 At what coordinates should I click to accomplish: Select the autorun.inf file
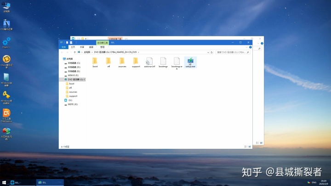[x=149, y=62]
